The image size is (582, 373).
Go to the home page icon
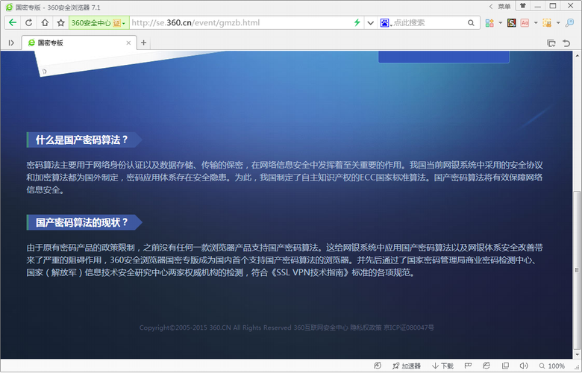coord(45,23)
